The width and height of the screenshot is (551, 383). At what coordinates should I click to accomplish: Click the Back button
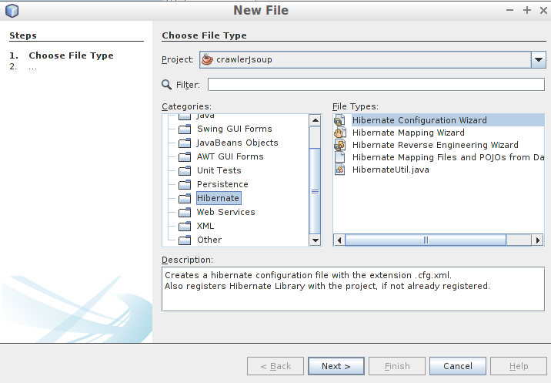tap(275, 366)
